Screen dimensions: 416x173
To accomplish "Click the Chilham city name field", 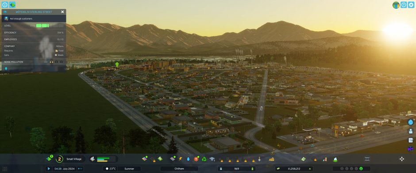I will (x=179, y=169).
